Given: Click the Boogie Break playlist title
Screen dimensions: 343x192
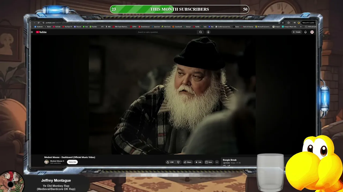Looking at the screenshot, I should tap(230, 160).
